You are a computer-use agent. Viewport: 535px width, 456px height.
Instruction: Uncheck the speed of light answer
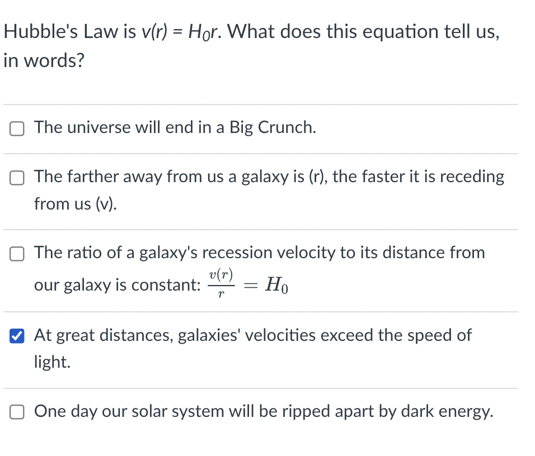(17, 336)
